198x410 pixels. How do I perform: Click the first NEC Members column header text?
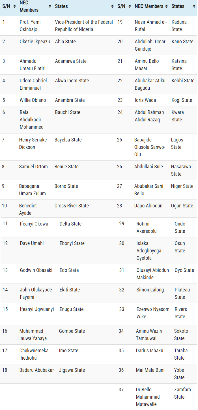(x=29, y=6)
